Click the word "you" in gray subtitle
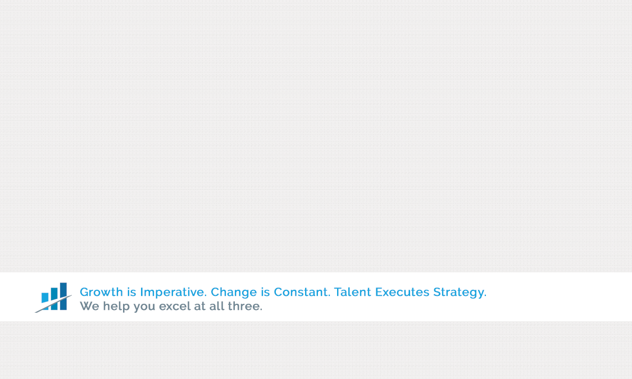 click(144, 308)
